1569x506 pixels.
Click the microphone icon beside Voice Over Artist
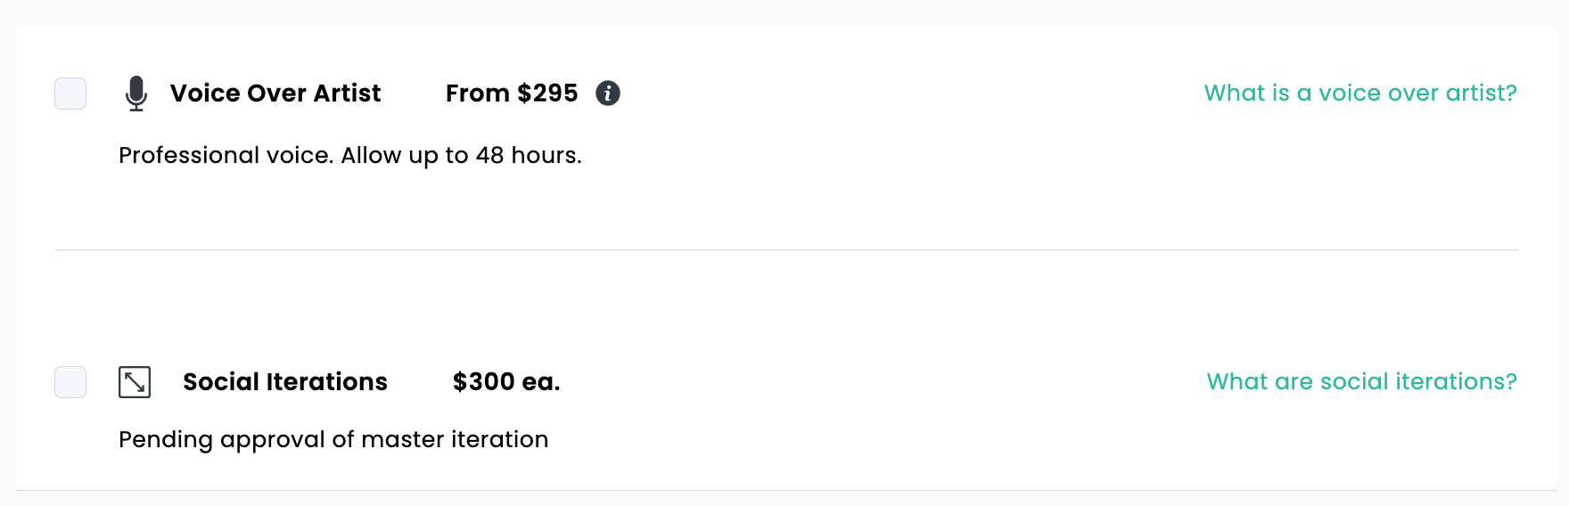[x=136, y=94]
